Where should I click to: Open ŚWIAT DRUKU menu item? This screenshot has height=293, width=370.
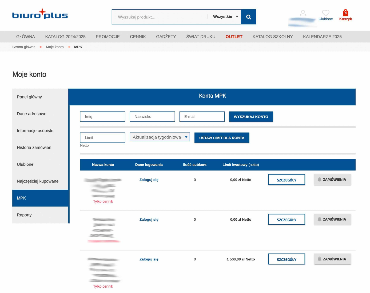(201, 37)
